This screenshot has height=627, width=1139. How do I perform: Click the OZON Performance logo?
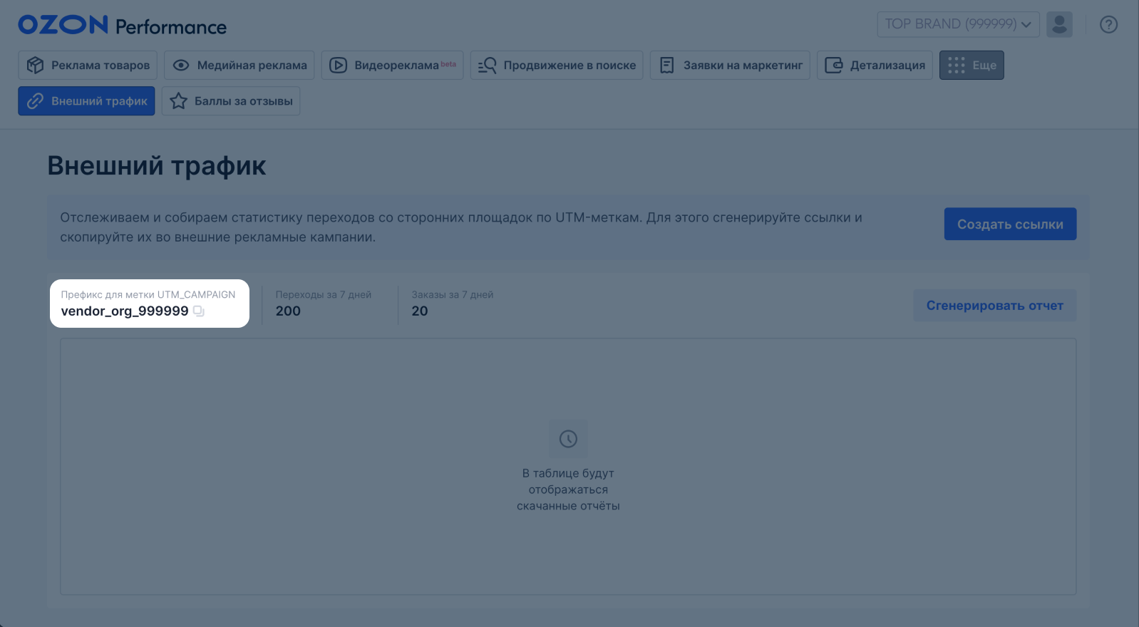[123, 25]
